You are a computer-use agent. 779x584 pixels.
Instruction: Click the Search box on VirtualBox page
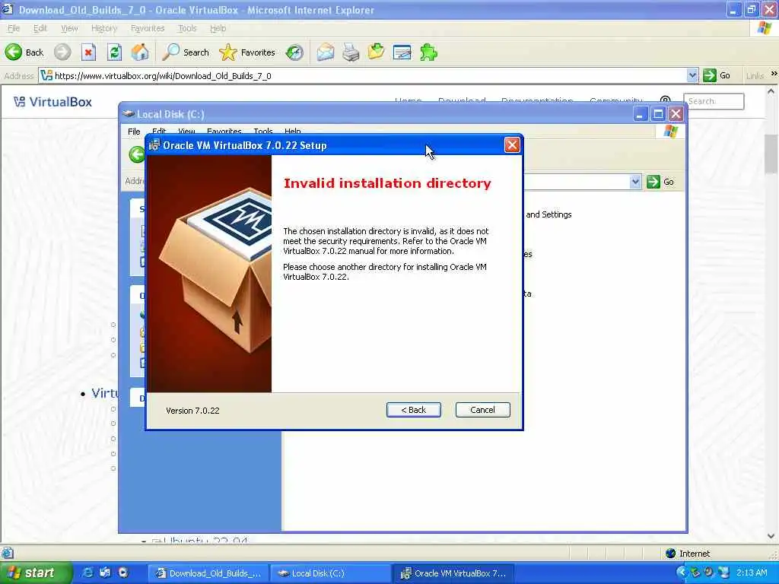click(714, 101)
